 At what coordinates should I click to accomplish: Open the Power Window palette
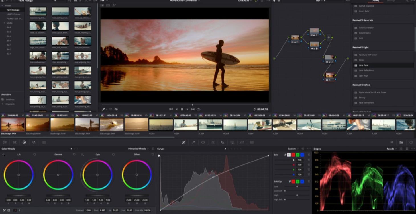[203, 142]
